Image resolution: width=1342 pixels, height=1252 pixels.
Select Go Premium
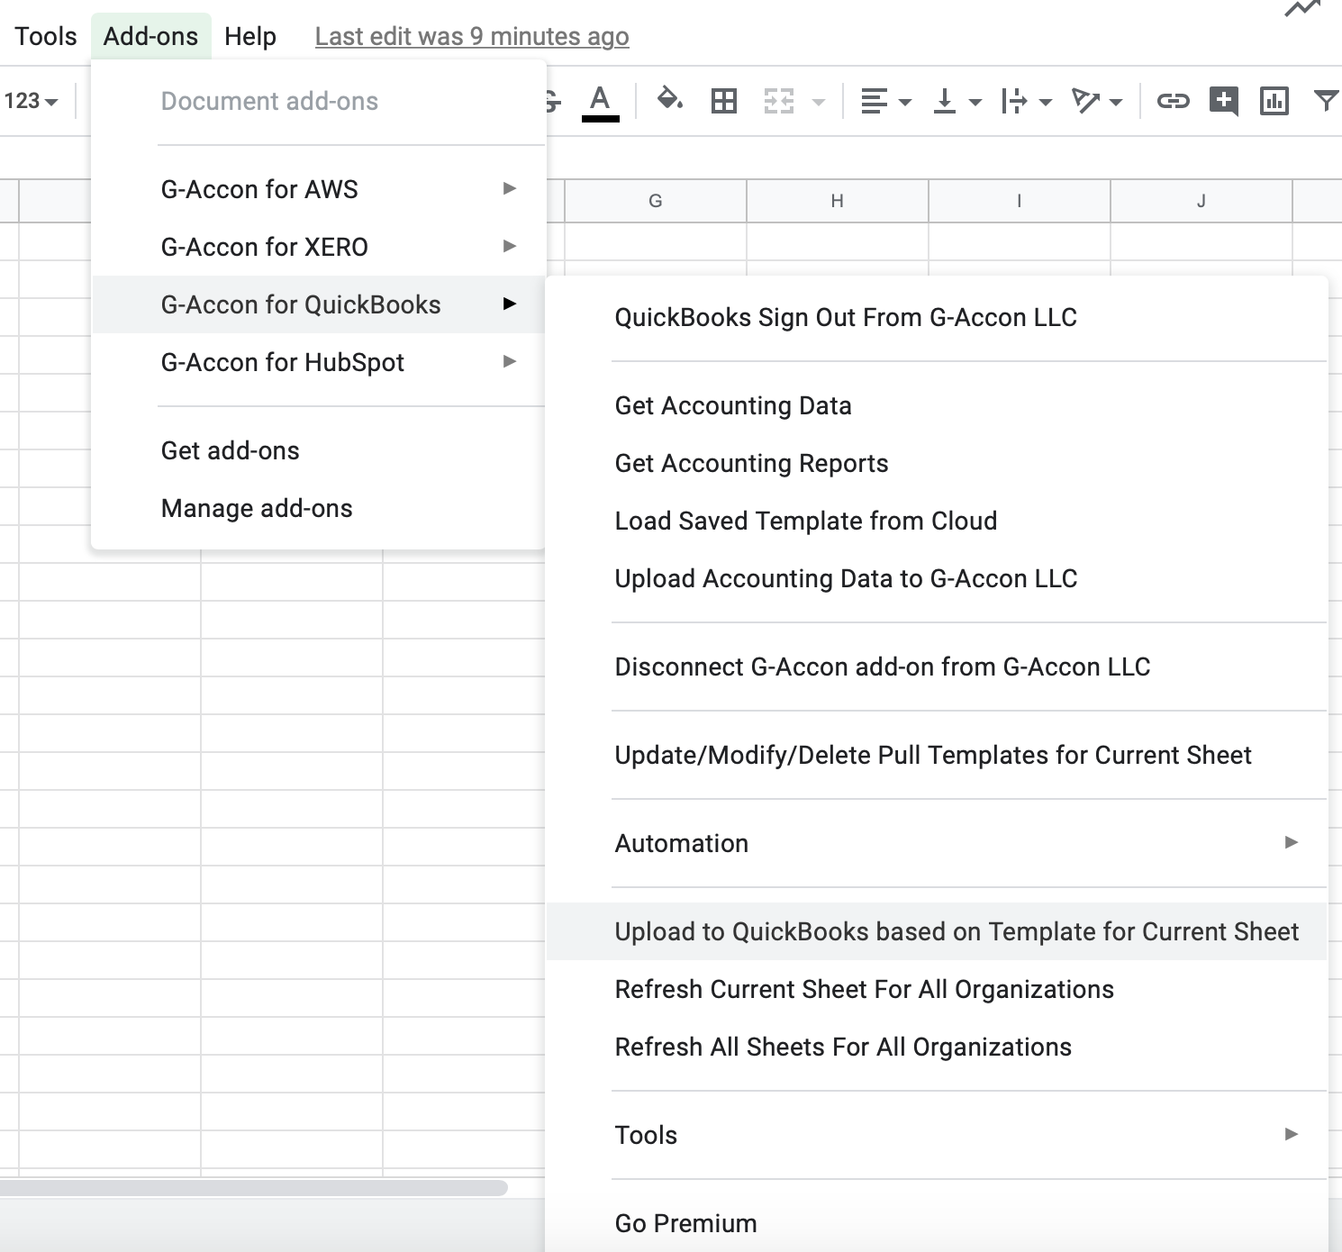937,1223
